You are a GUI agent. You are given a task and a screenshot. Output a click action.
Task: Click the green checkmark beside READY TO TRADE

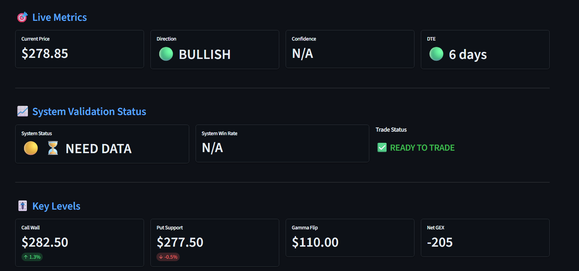coord(382,147)
